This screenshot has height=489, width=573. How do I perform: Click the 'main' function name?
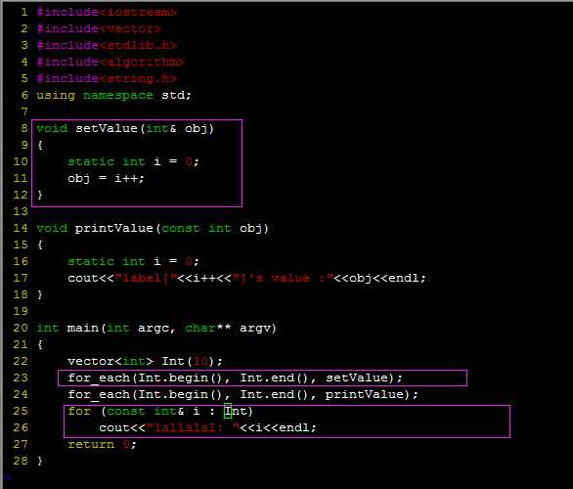point(83,328)
